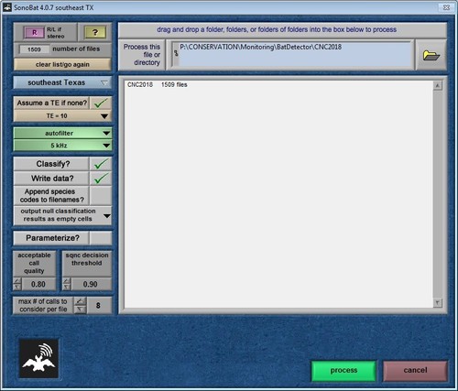Click the directory path input field

click(292, 55)
